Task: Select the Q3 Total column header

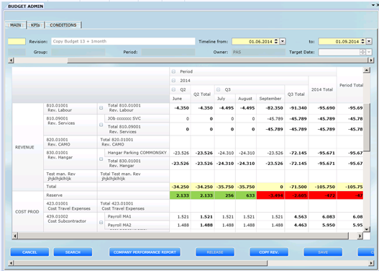Action: [296, 94]
